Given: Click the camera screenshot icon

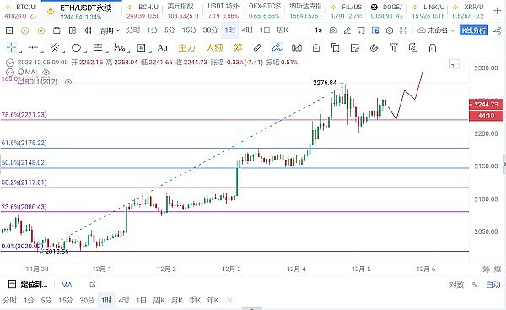Looking at the screenshot, I should click(x=333, y=30).
